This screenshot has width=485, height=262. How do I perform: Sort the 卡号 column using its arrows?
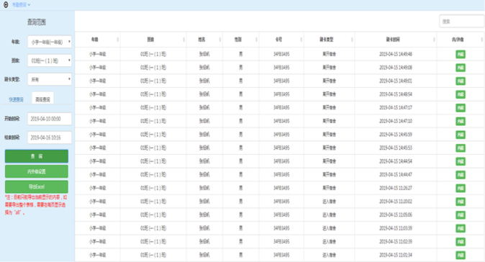[301, 40]
